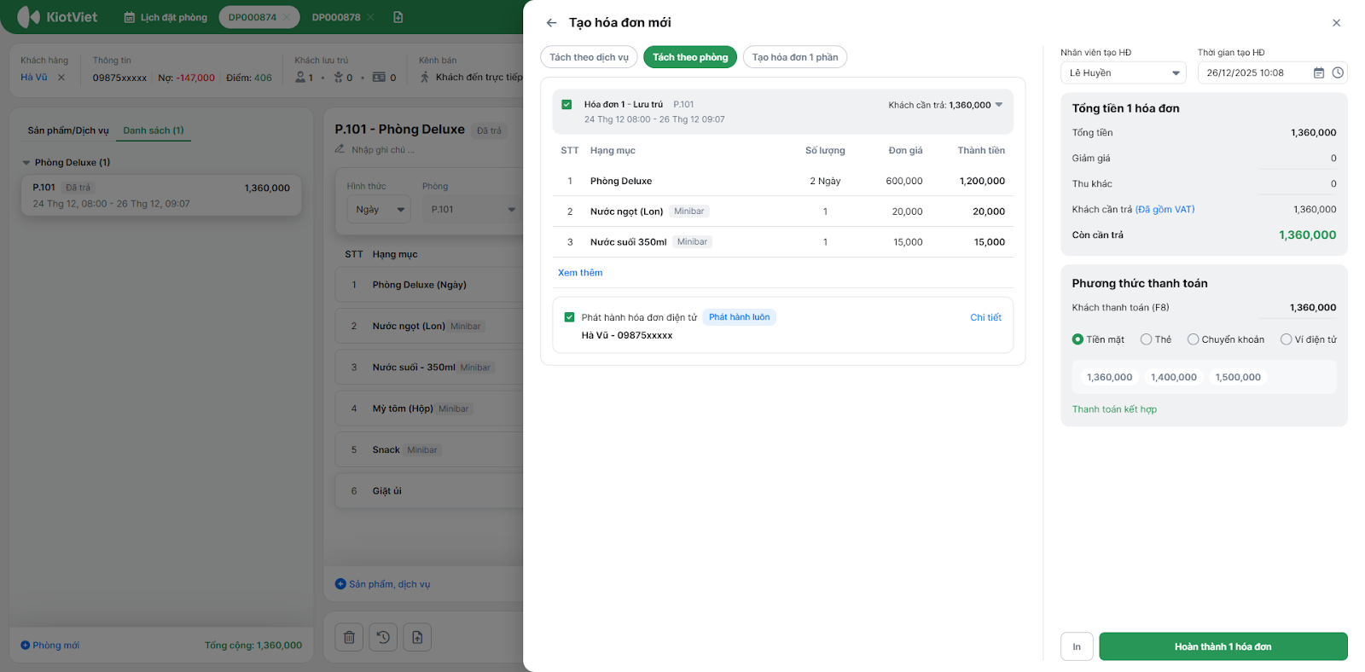Switch to Tách theo dịch vụ tab
Image resolution: width=1365 pixels, height=672 pixels.
point(589,57)
